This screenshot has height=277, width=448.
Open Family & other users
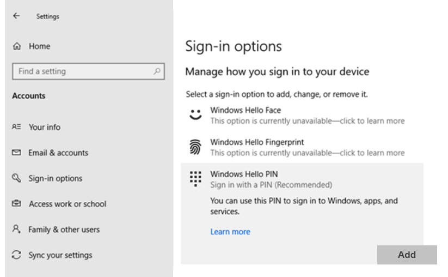coord(64,230)
